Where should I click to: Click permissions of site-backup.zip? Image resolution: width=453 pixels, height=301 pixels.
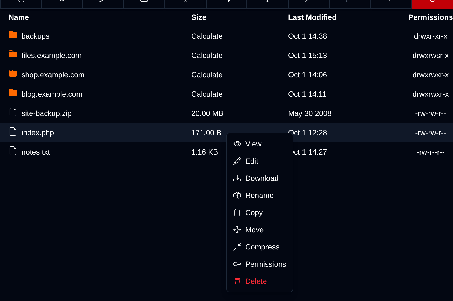tap(430, 113)
